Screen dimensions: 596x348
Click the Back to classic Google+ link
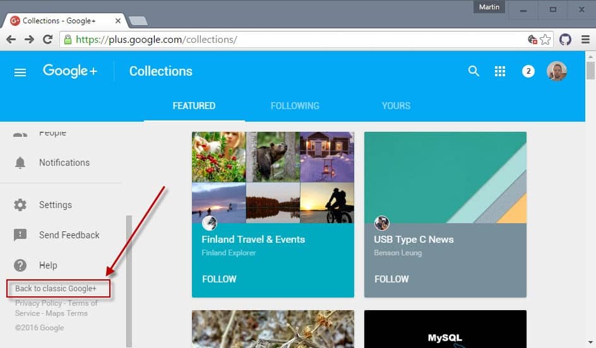pyautogui.click(x=56, y=289)
